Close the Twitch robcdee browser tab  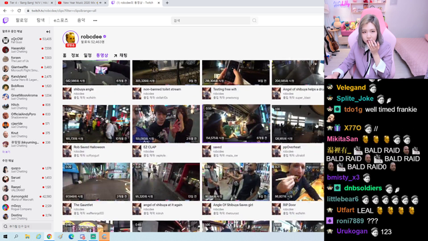coord(158,3)
